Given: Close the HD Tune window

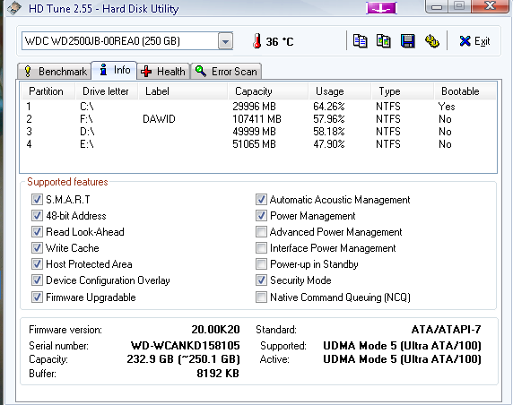Looking at the screenshot, I should (490, 6).
